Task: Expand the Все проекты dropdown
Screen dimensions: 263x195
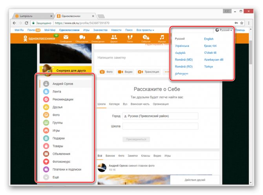Action: [x=145, y=30]
